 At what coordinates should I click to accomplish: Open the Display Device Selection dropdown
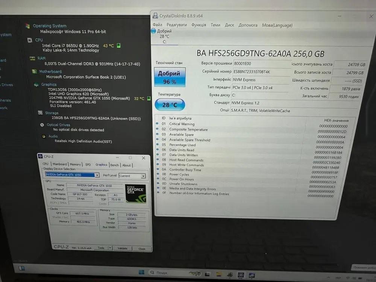[97, 175]
